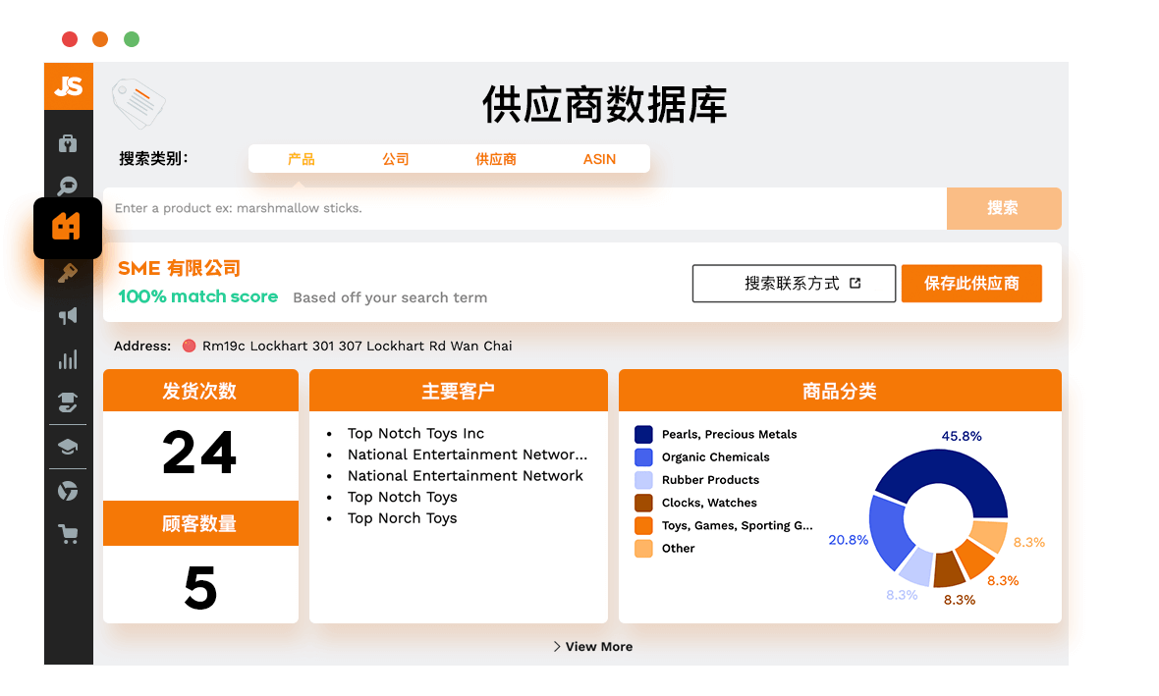Click the Pearls, Precious Metals color swatch
This screenshot has width=1159, height=696.
tap(643, 435)
